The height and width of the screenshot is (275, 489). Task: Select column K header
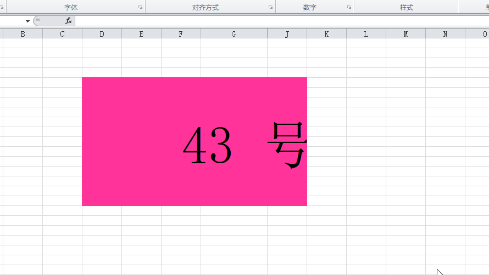326,34
